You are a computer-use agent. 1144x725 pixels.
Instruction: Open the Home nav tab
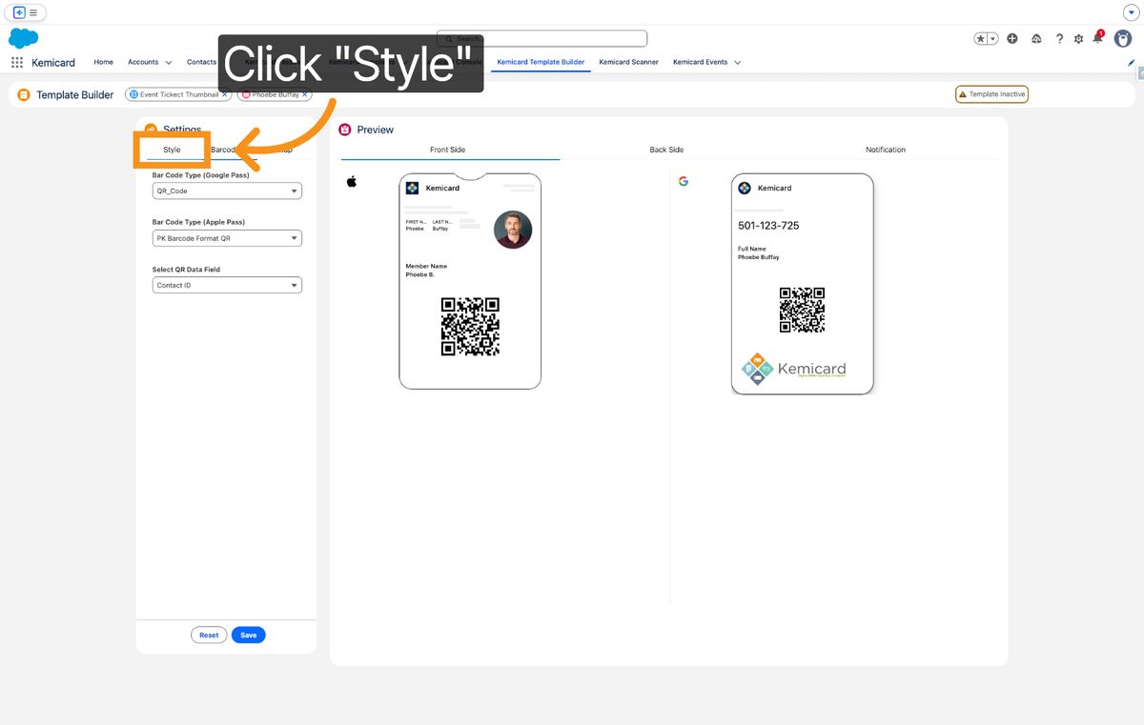point(103,62)
